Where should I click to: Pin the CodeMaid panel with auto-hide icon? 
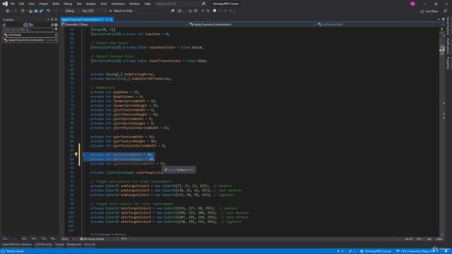tap(52, 20)
